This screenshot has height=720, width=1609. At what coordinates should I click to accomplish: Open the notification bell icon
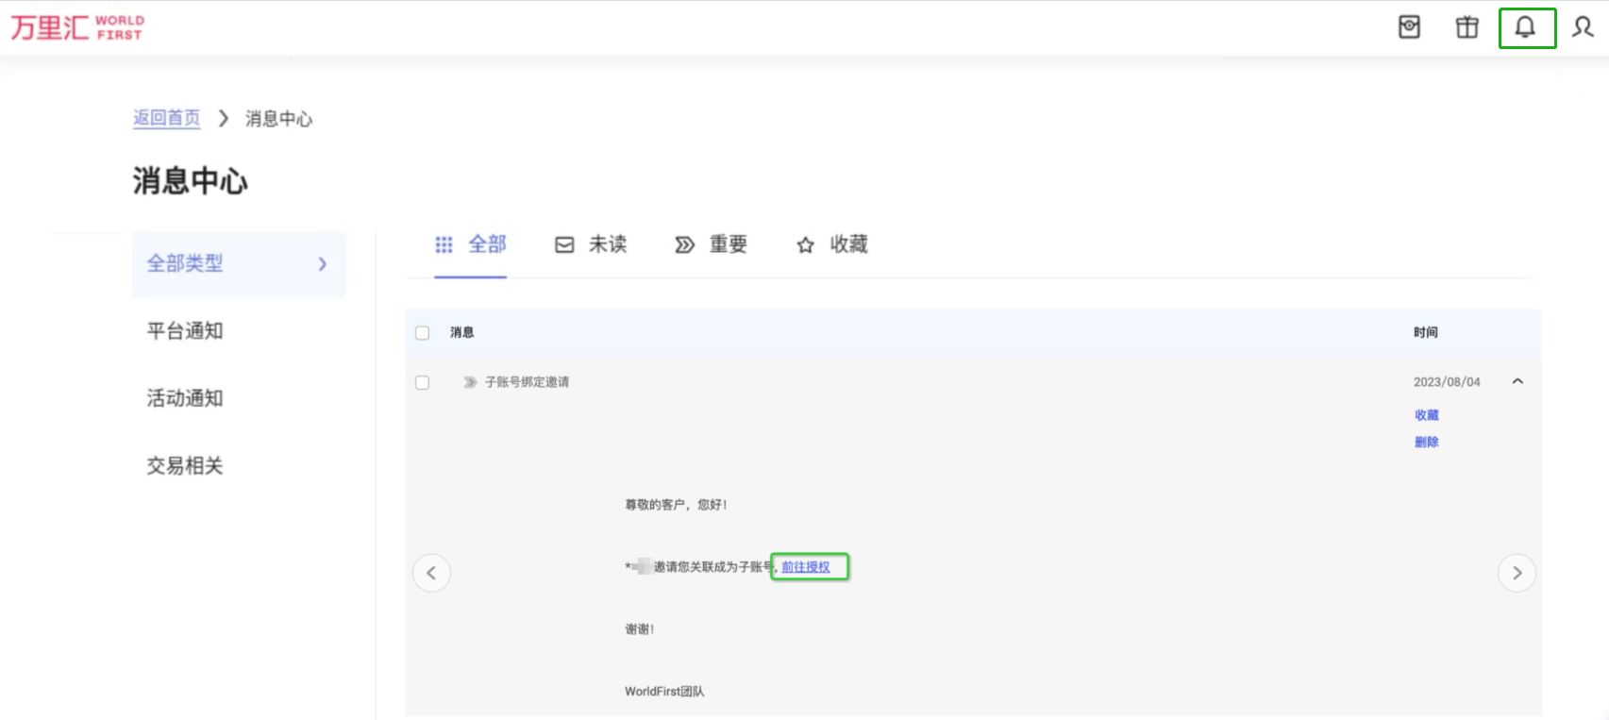(1526, 27)
